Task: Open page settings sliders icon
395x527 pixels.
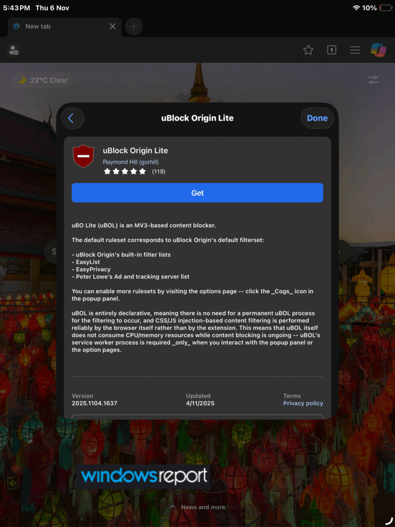Action: point(373,80)
